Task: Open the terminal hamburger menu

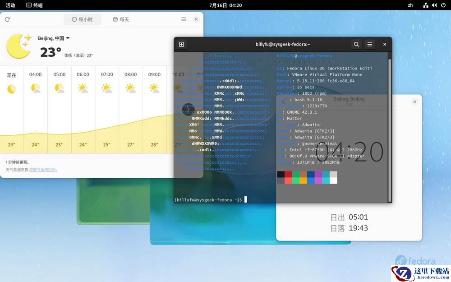Action: [370, 44]
